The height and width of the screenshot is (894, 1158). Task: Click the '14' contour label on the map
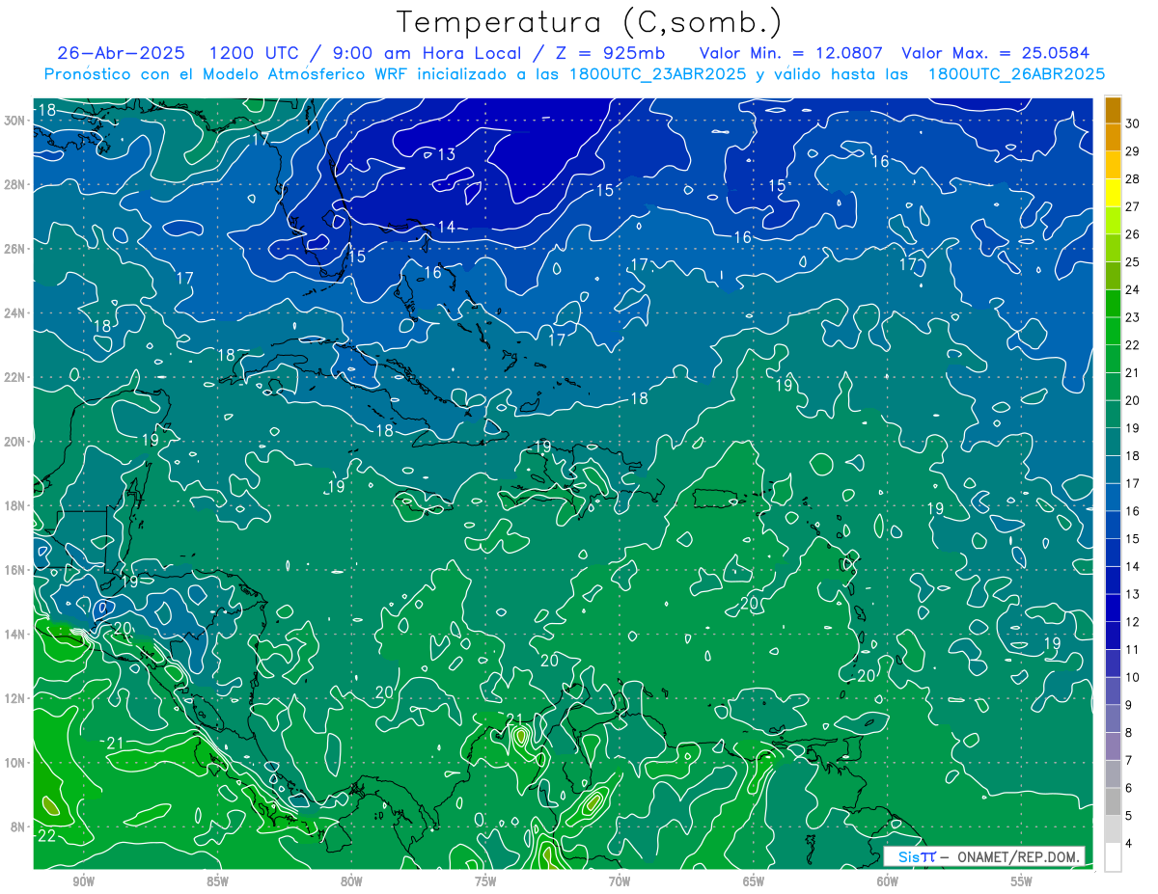pyautogui.click(x=446, y=227)
